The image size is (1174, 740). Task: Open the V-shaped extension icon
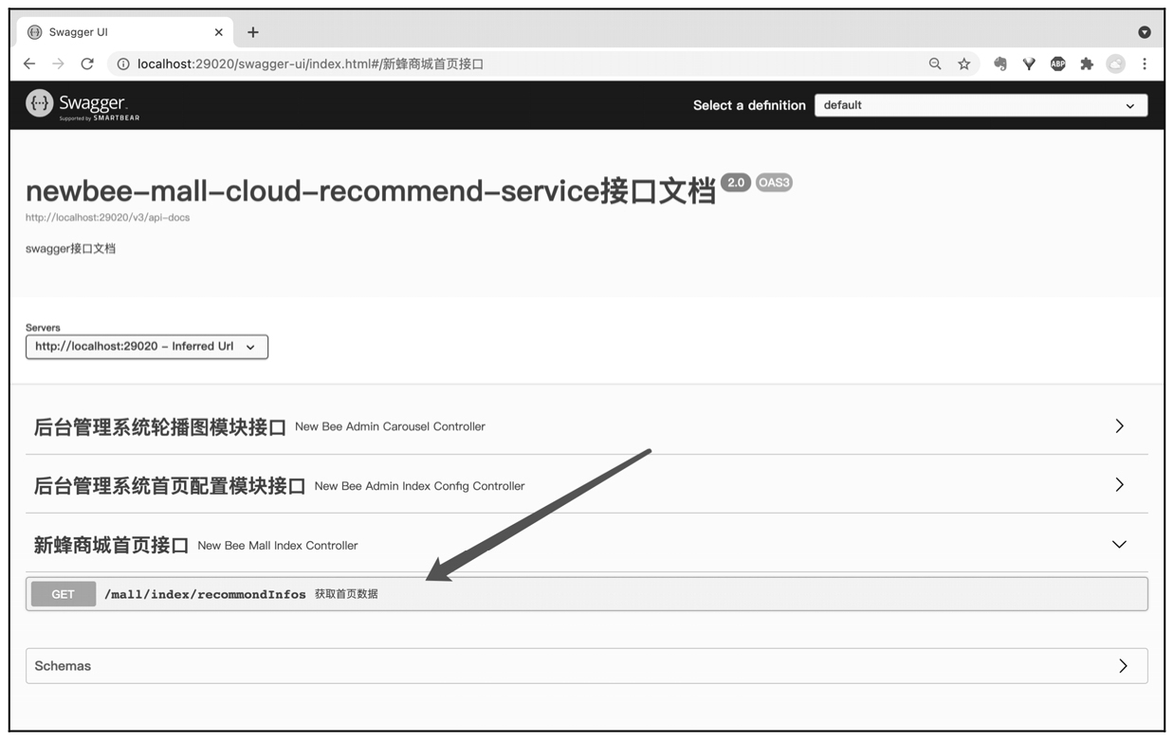tap(1029, 63)
